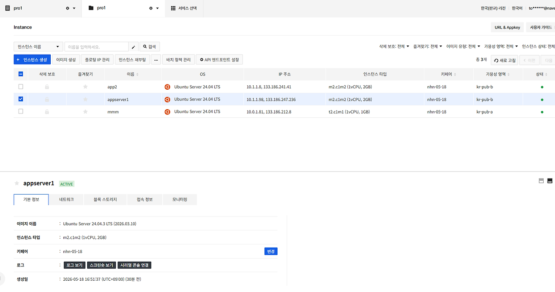Viewport: 555px width, 292px height.
Task: Click the 인스턴스 생성 button
Action: tap(33, 59)
